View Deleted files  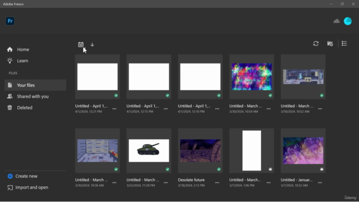pos(35,108)
